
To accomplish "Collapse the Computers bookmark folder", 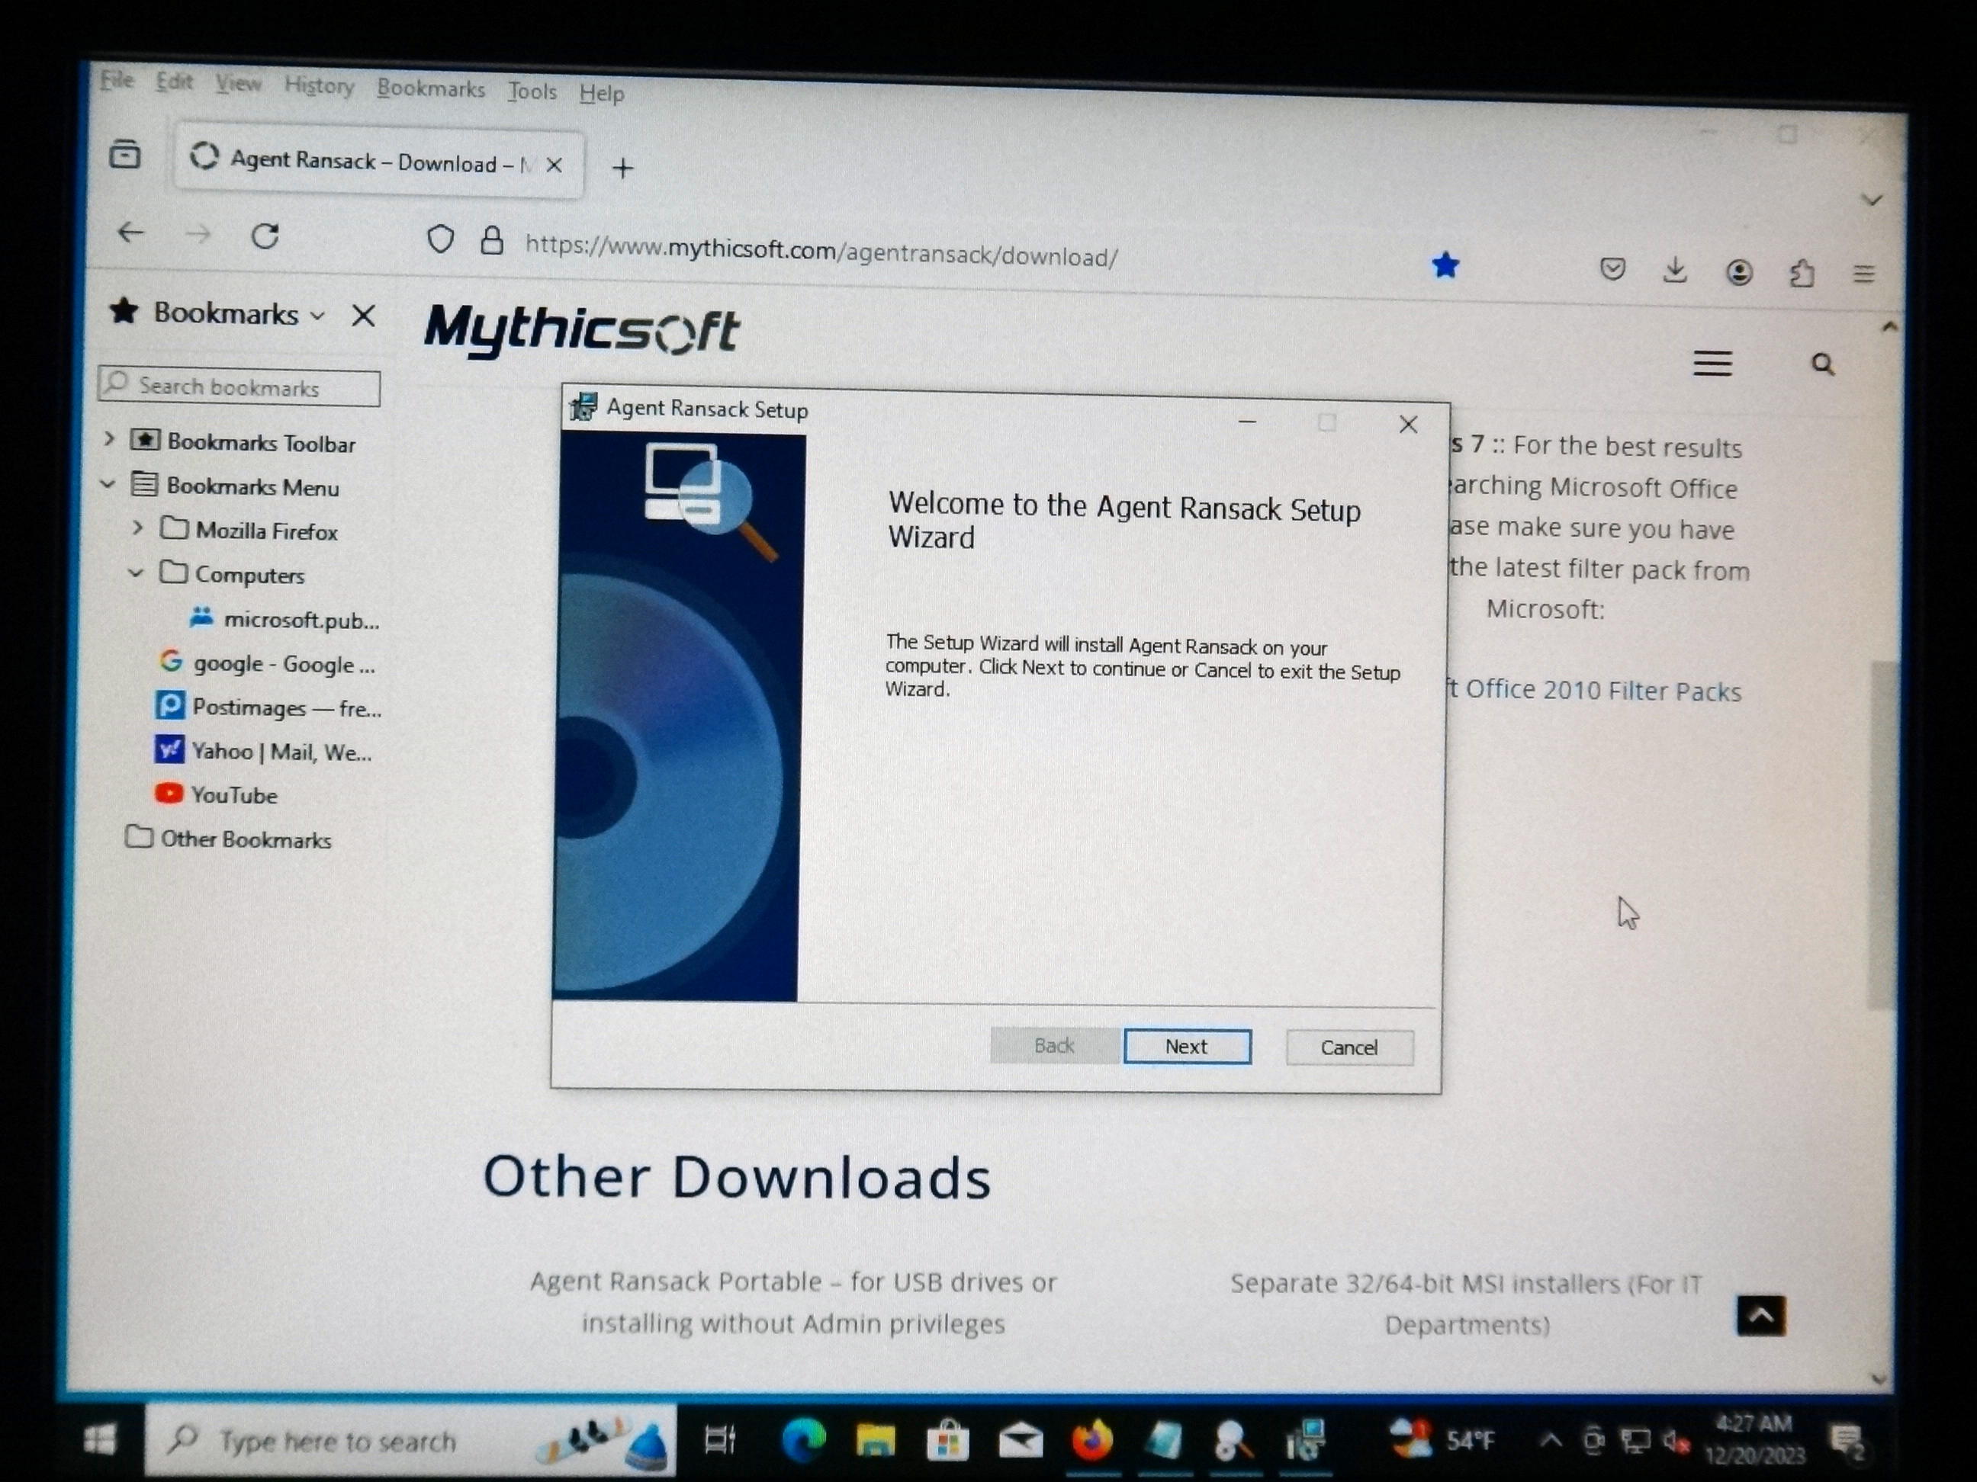I will pyautogui.click(x=136, y=573).
